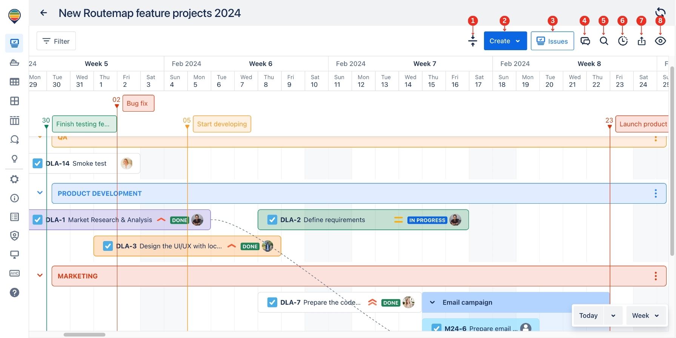
Task: Collapse the MARKETING group chevron
Action: point(40,275)
